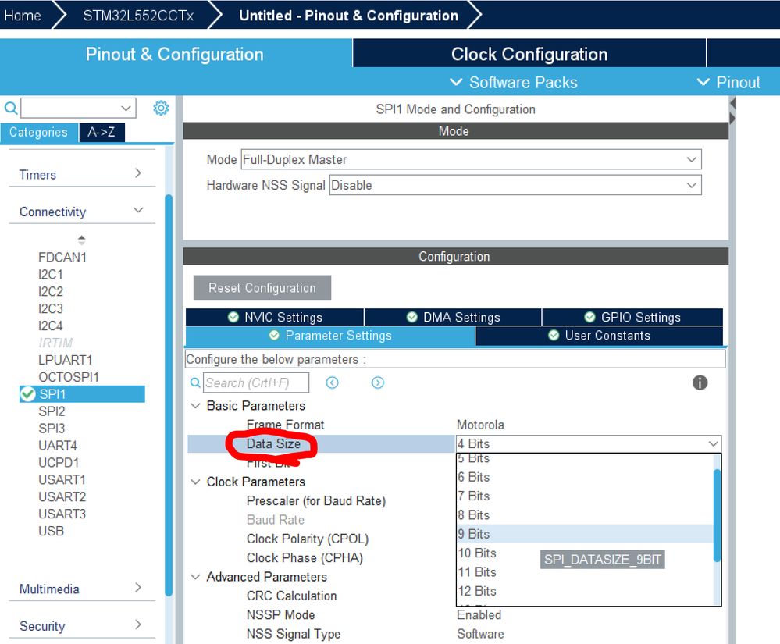The image size is (780, 644).
Task: Select the Categories list tab
Action: (39, 132)
